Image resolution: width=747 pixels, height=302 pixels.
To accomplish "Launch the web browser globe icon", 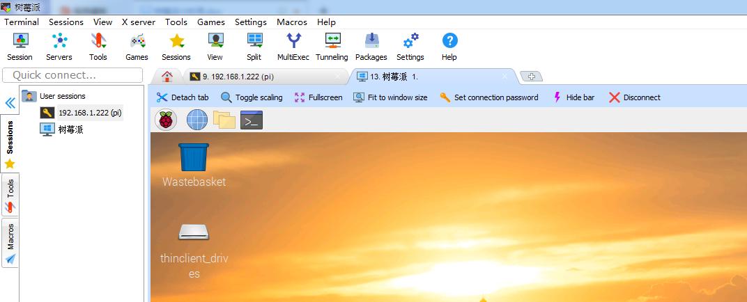I will [197, 120].
